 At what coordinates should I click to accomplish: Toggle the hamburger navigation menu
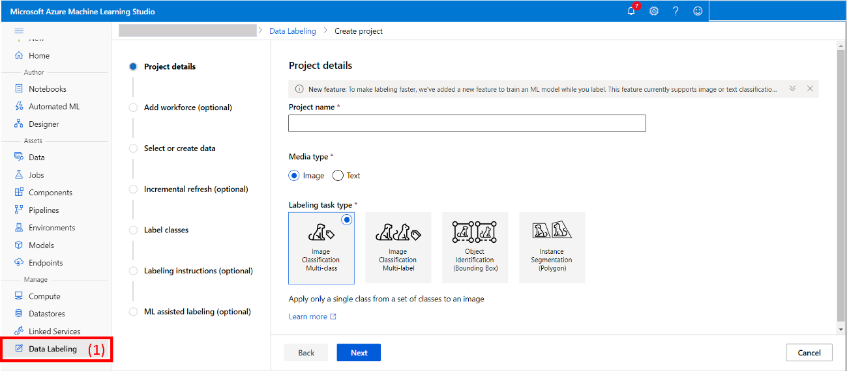click(x=19, y=31)
